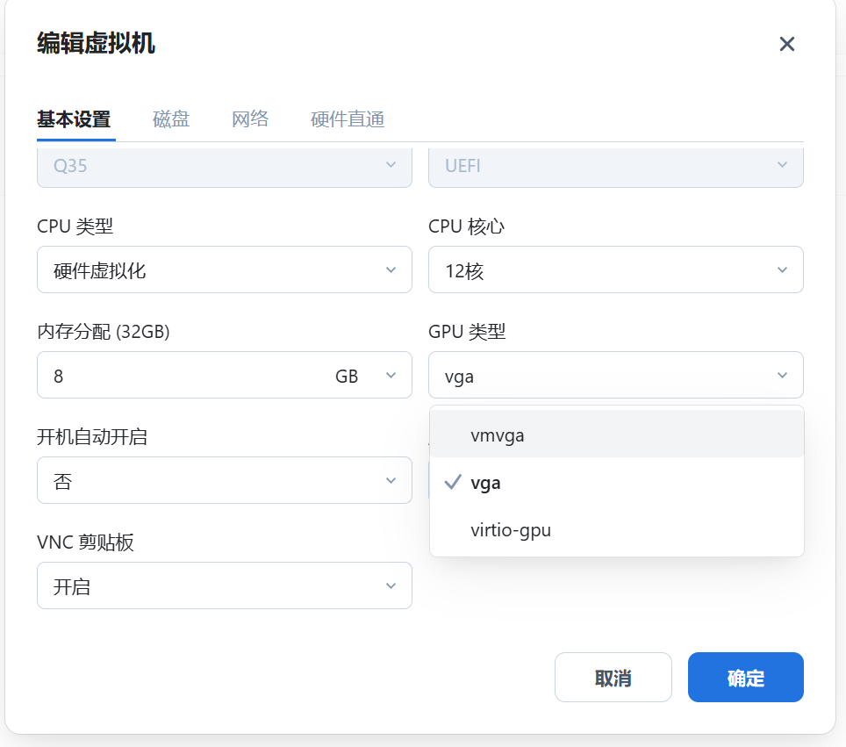Click the checkmark icon beside vga

453,482
